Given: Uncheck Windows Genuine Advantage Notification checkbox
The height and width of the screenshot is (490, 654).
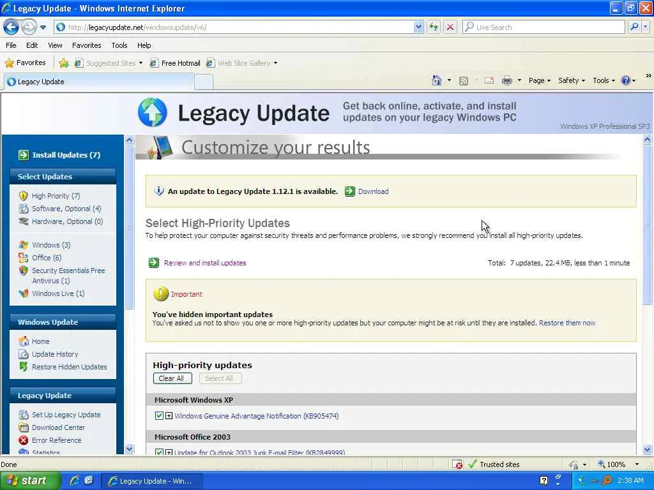Looking at the screenshot, I should point(159,416).
